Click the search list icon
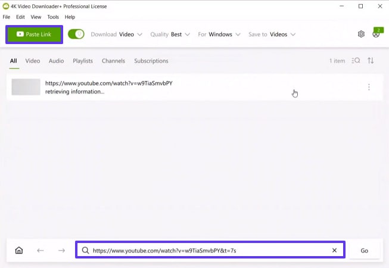The height and width of the screenshot is (268, 389). coord(356,61)
